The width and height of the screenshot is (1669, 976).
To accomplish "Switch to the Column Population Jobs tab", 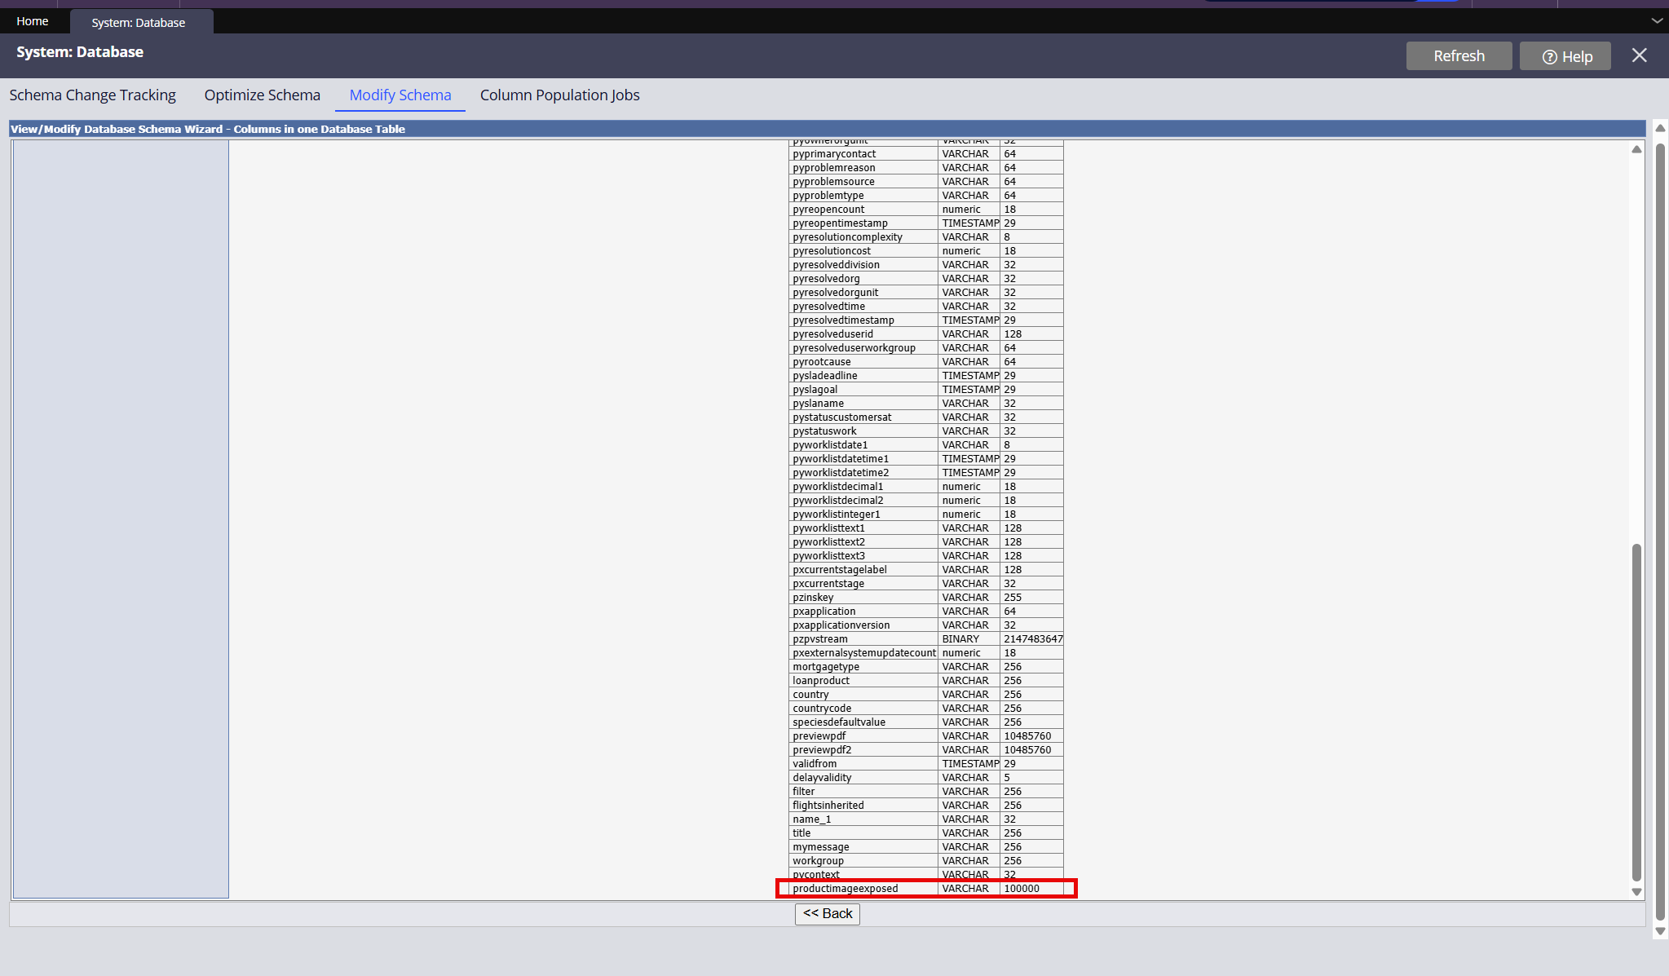I will tap(559, 95).
